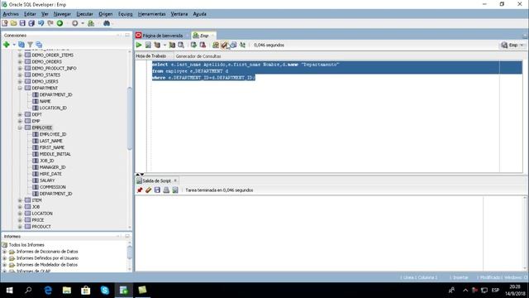The image size is (529, 298).
Task: Expand Informes de Diccionario de Datos folder
Action: [4, 252]
